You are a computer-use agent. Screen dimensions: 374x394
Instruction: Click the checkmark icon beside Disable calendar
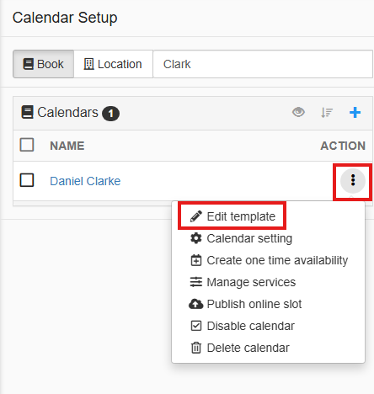[195, 326]
